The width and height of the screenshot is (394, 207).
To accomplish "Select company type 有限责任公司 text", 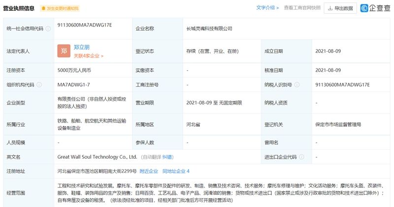I will [92, 103].
